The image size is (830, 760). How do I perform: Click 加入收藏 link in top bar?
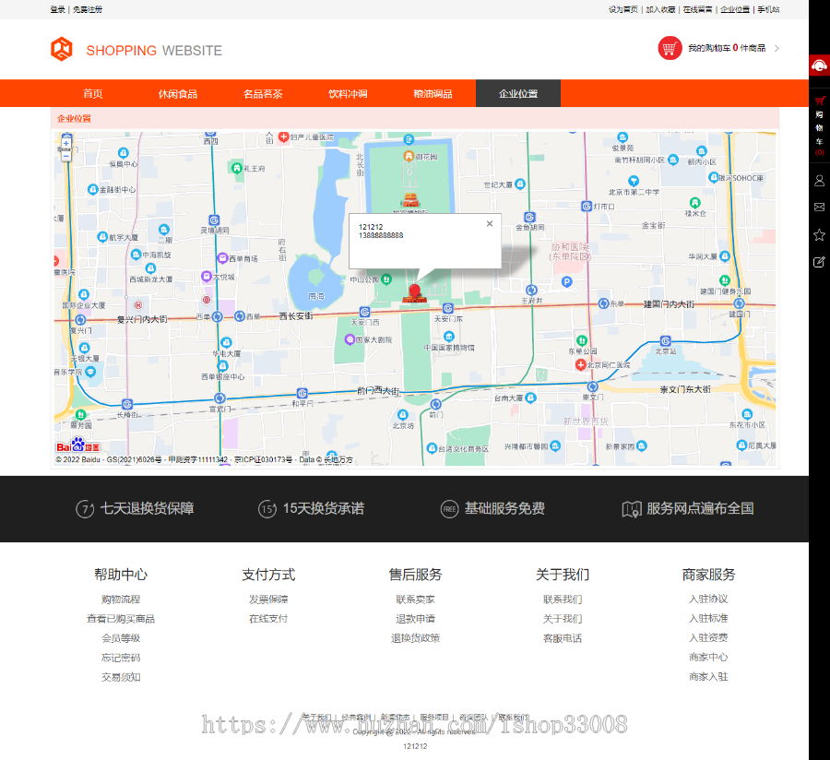pyautogui.click(x=660, y=9)
